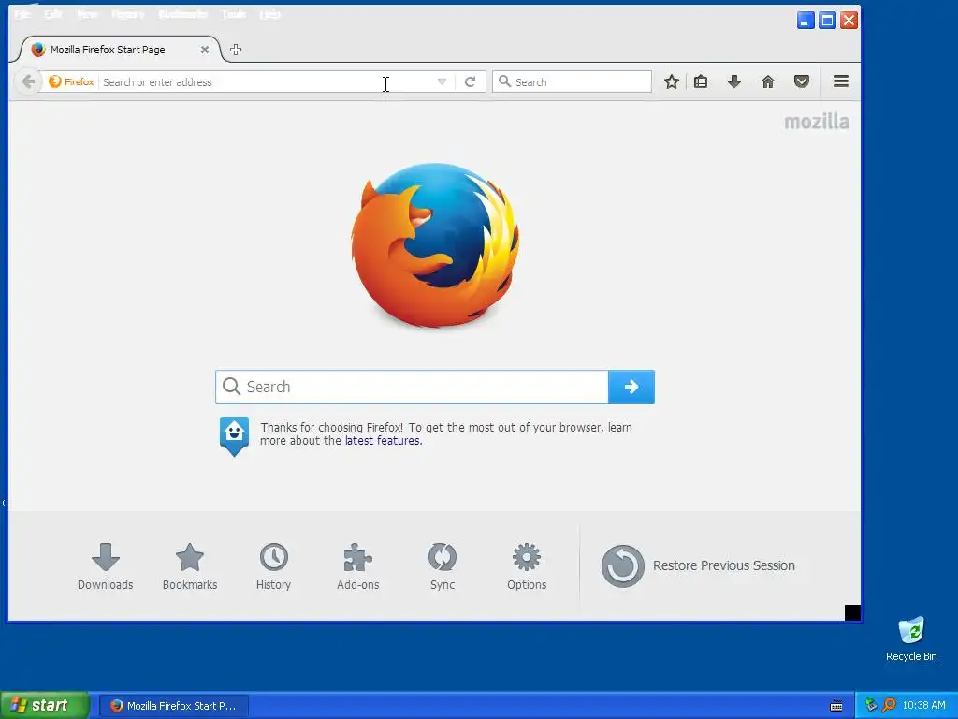This screenshot has height=719, width=958.
Task: Bookmark this page with the star icon
Action: [x=672, y=81]
